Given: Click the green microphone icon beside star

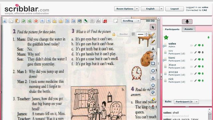Looking at the screenshot, I should 208,37.
